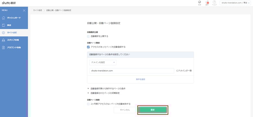Close the MENU sidebar with X icon
Viewport: 253px width, 117px height.
(x=24, y=10)
